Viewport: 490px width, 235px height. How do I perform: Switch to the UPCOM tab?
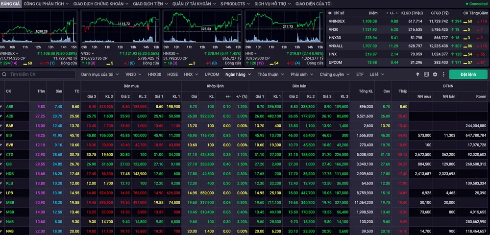pos(212,74)
